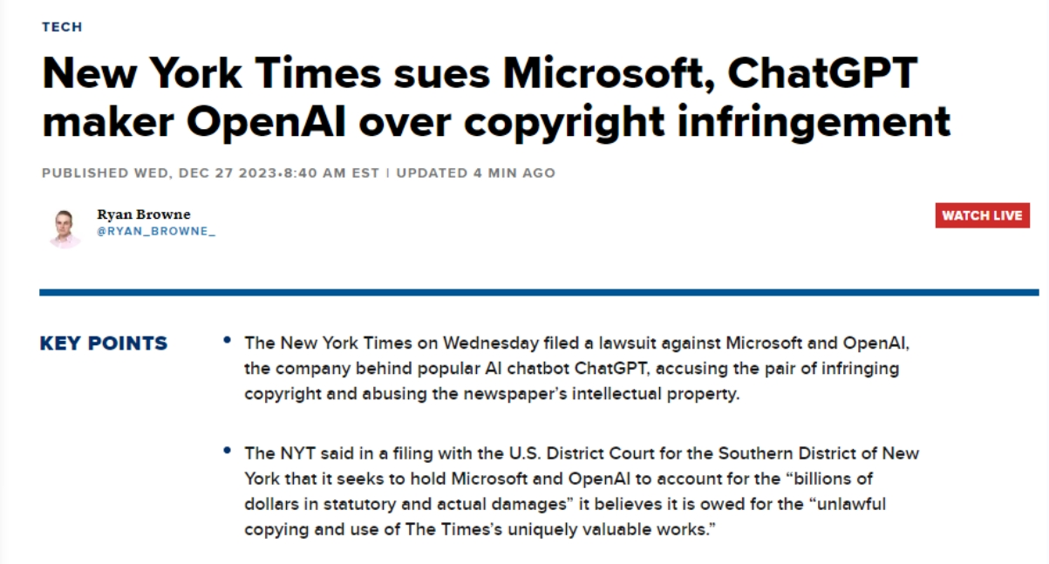Image resolution: width=1049 pixels, height=564 pixels.
Task: Click the second key point about the NYT filing
Action: (581, 493)
